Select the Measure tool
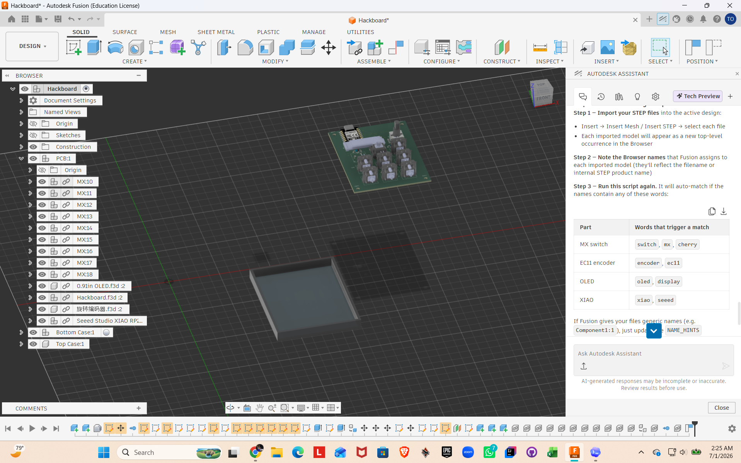741x463 pixels. point(540,48)
